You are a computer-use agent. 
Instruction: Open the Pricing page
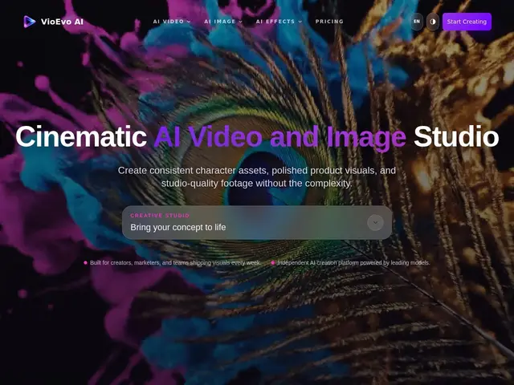coord(329,22)
